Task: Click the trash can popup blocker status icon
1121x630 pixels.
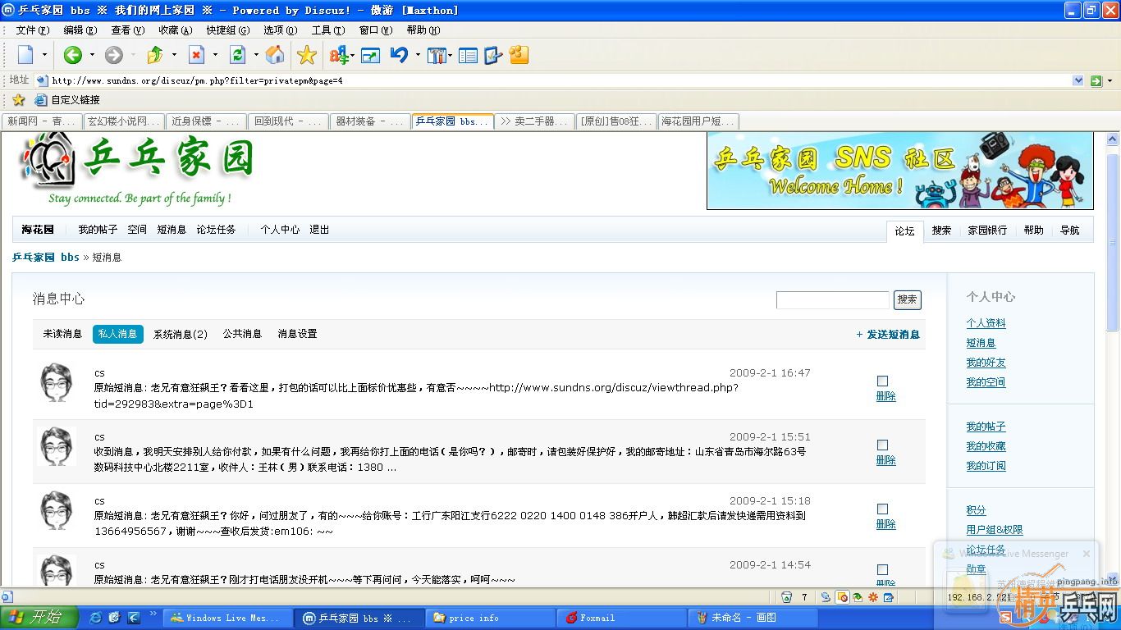Action: pyautogui.click(x=787, y=596)
